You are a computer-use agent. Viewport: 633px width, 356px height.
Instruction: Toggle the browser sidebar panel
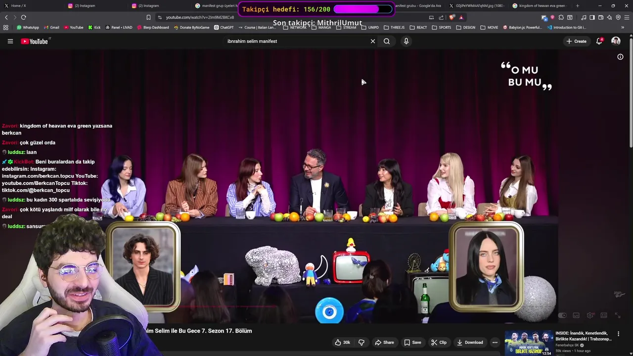coord(592,17)
